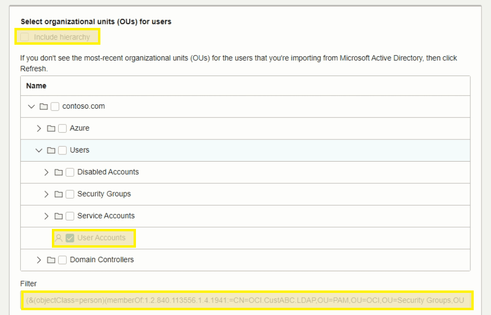This screenshot has width=491, height=315.
Task: Check the Security Groups checkbox
Action: (70, 194)
